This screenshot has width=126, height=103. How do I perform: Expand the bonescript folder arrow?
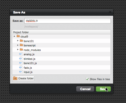point(18,45)
